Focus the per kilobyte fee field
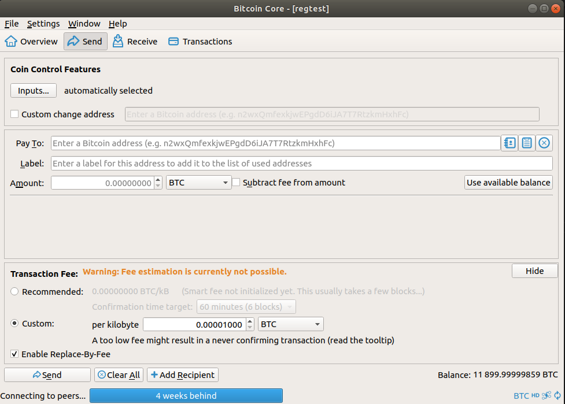The width and height of the screenshot is (565, 404). pyautogui.click(x=195, y=324)
